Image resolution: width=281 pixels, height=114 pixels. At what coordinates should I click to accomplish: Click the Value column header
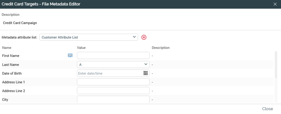tap(81, 48)
